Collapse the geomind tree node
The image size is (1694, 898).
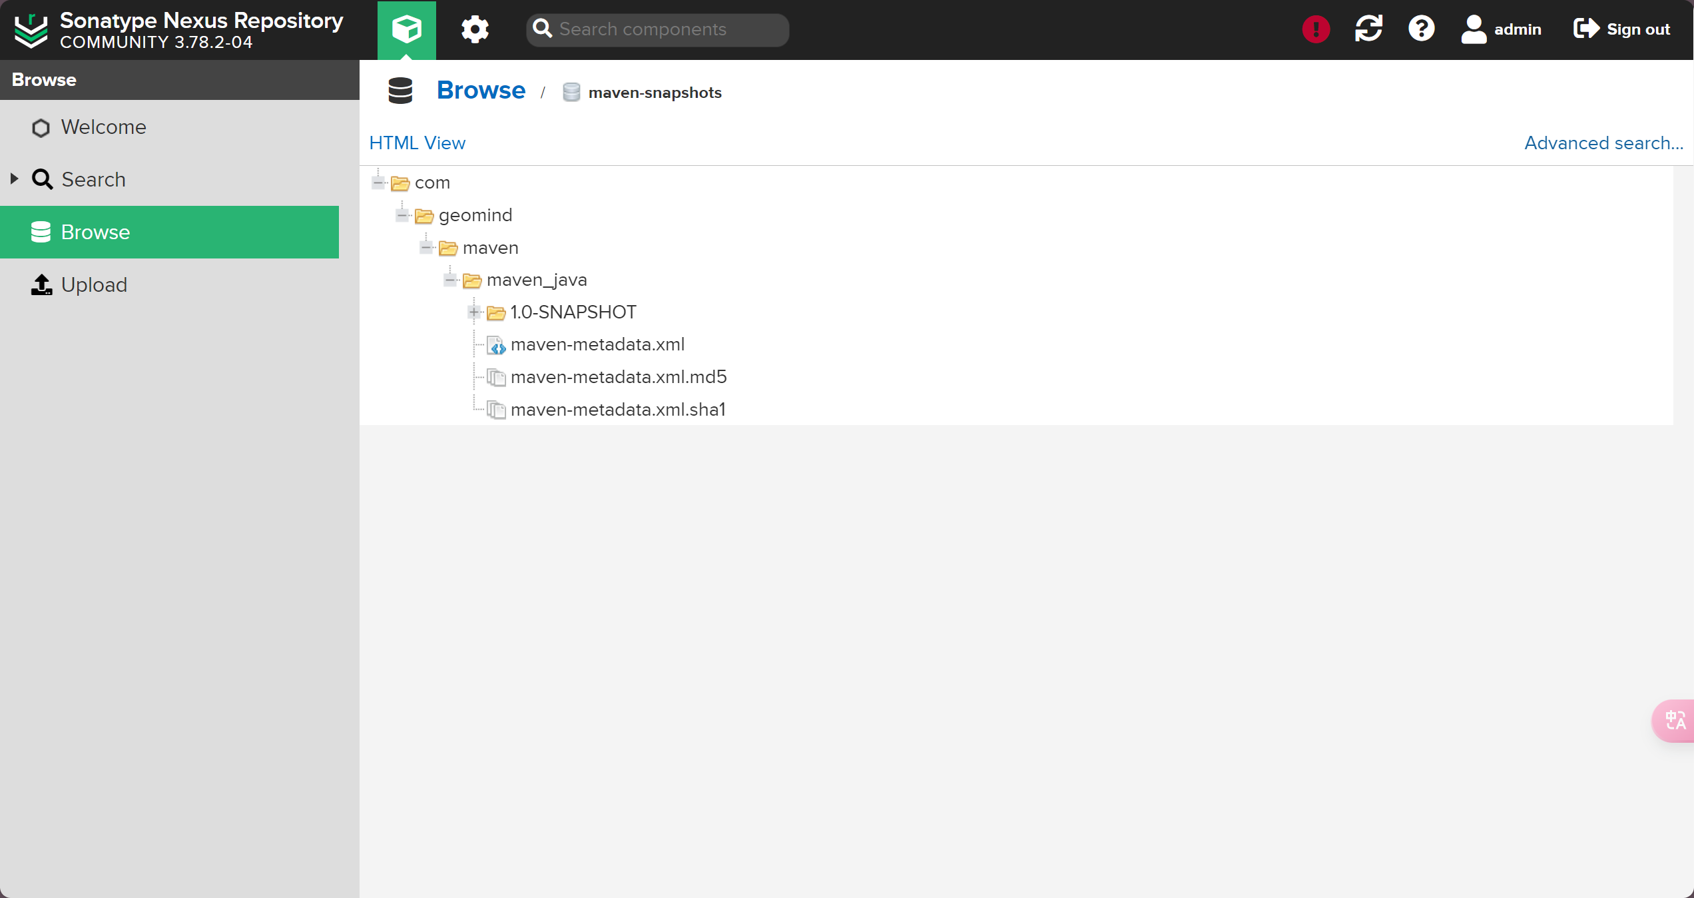click(x=402, y=215)
